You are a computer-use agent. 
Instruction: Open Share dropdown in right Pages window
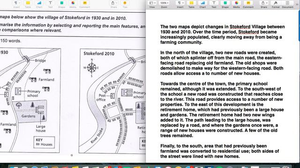point(264,4)
